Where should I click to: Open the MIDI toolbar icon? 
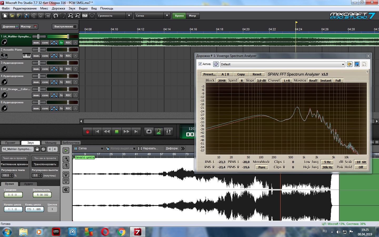click(x=85, y=16)
